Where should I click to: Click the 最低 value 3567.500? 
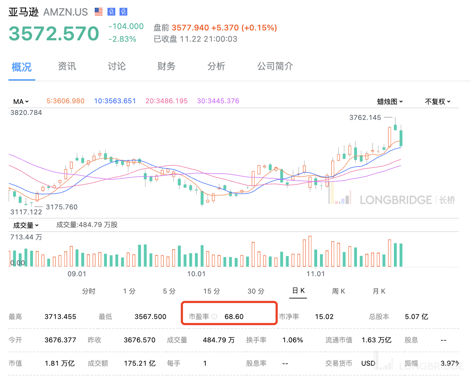point(150,317)
